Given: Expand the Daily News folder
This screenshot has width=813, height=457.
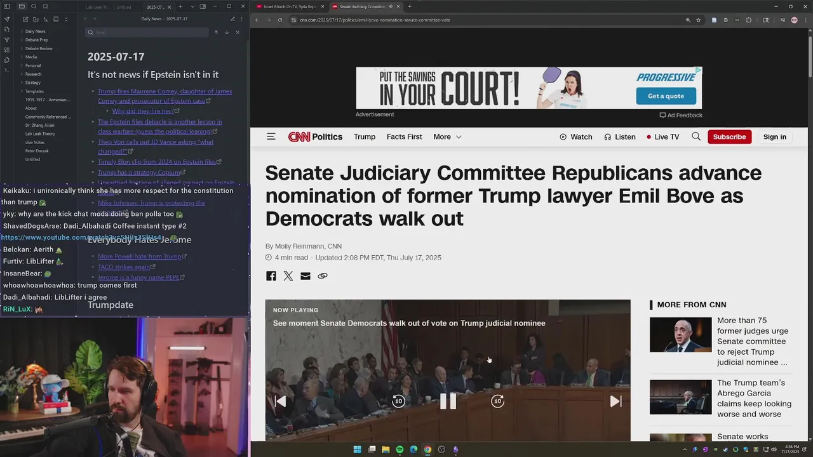Looking at the screenshot, I should tap(35, 31).
